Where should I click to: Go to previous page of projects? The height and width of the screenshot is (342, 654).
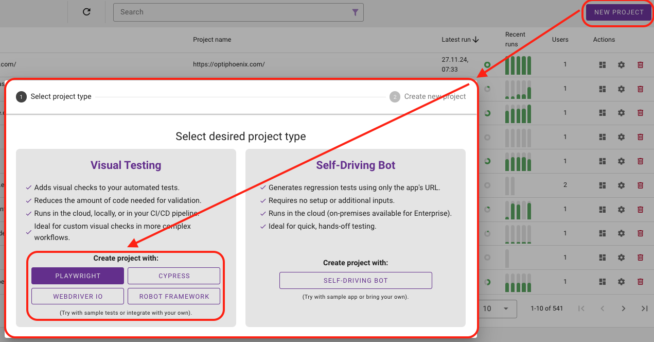point(603,309)
